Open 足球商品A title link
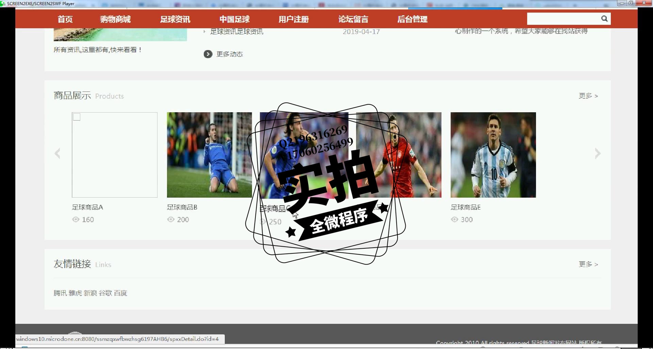This screenshot has height=349, width=653. coord(87,207)
